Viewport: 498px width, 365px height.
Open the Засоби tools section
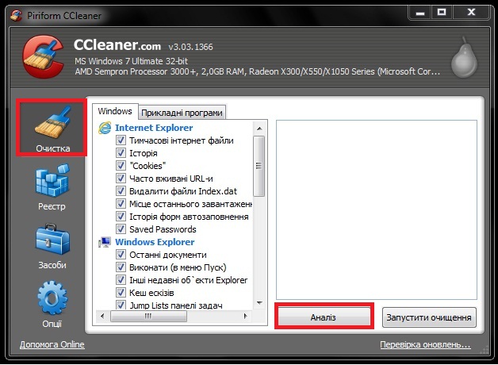pos(52,247)
